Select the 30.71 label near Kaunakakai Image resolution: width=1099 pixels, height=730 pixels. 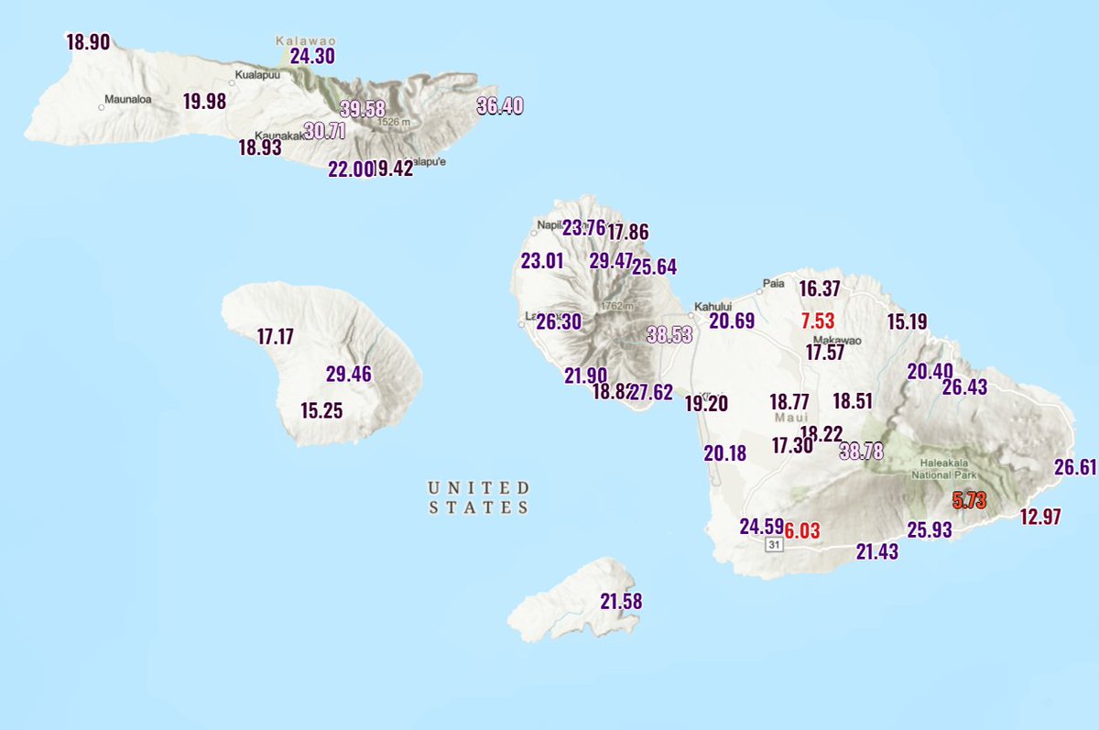tap(325, 130)
